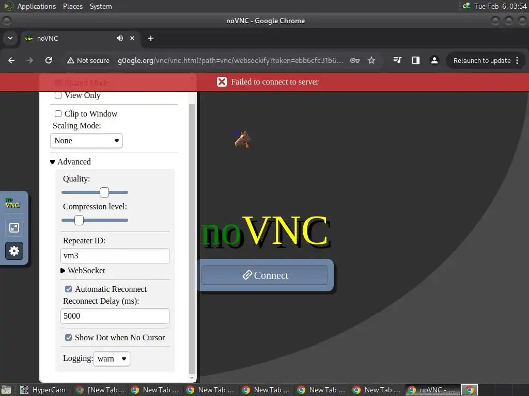Enable Clip to Window checkbox
This screenshot has width=529, height=396.
tap(58, 114)
